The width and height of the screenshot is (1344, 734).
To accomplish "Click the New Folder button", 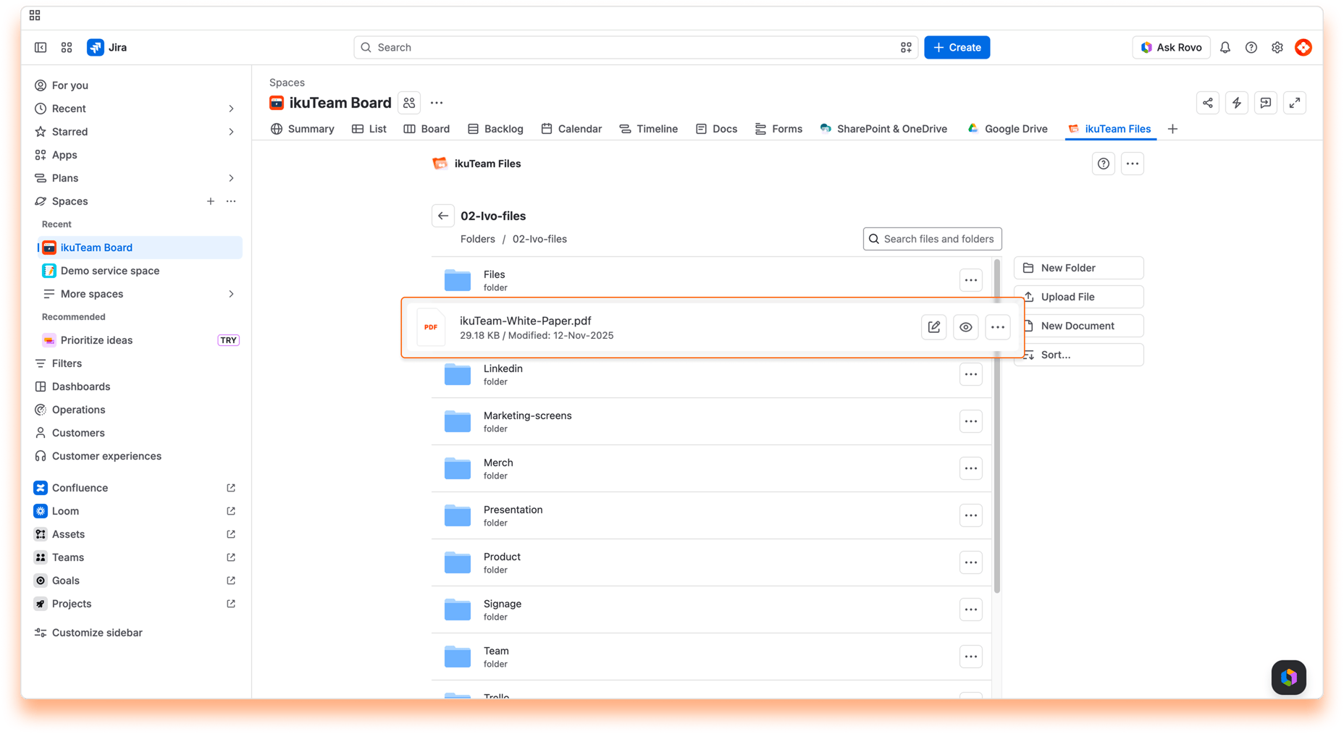I will coord(1079,268).
